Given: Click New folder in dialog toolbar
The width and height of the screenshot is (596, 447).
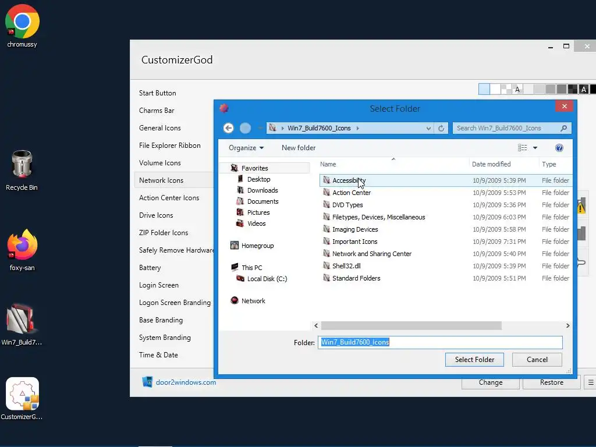Looking at the screenshot, I should 299,148.
